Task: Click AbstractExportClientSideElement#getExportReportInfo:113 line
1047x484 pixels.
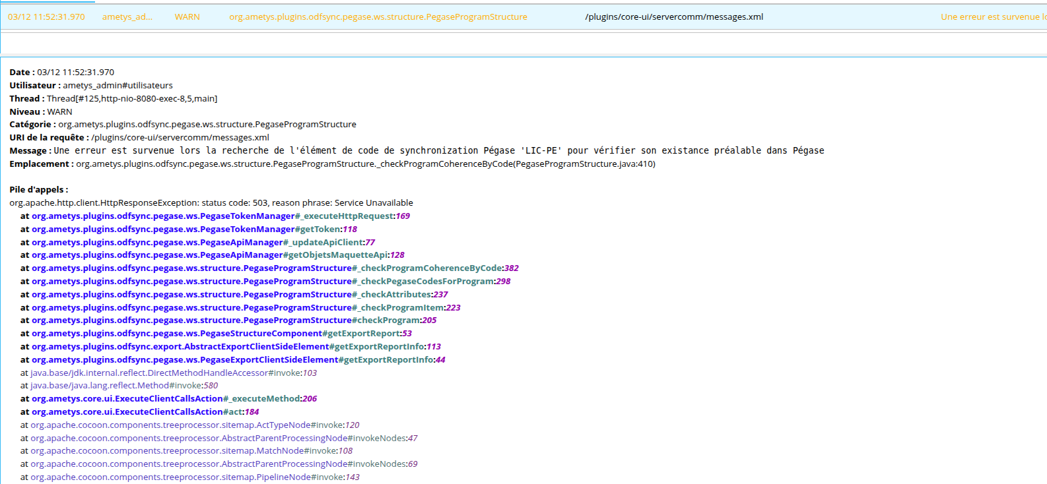Action: (x=236, y=347)
